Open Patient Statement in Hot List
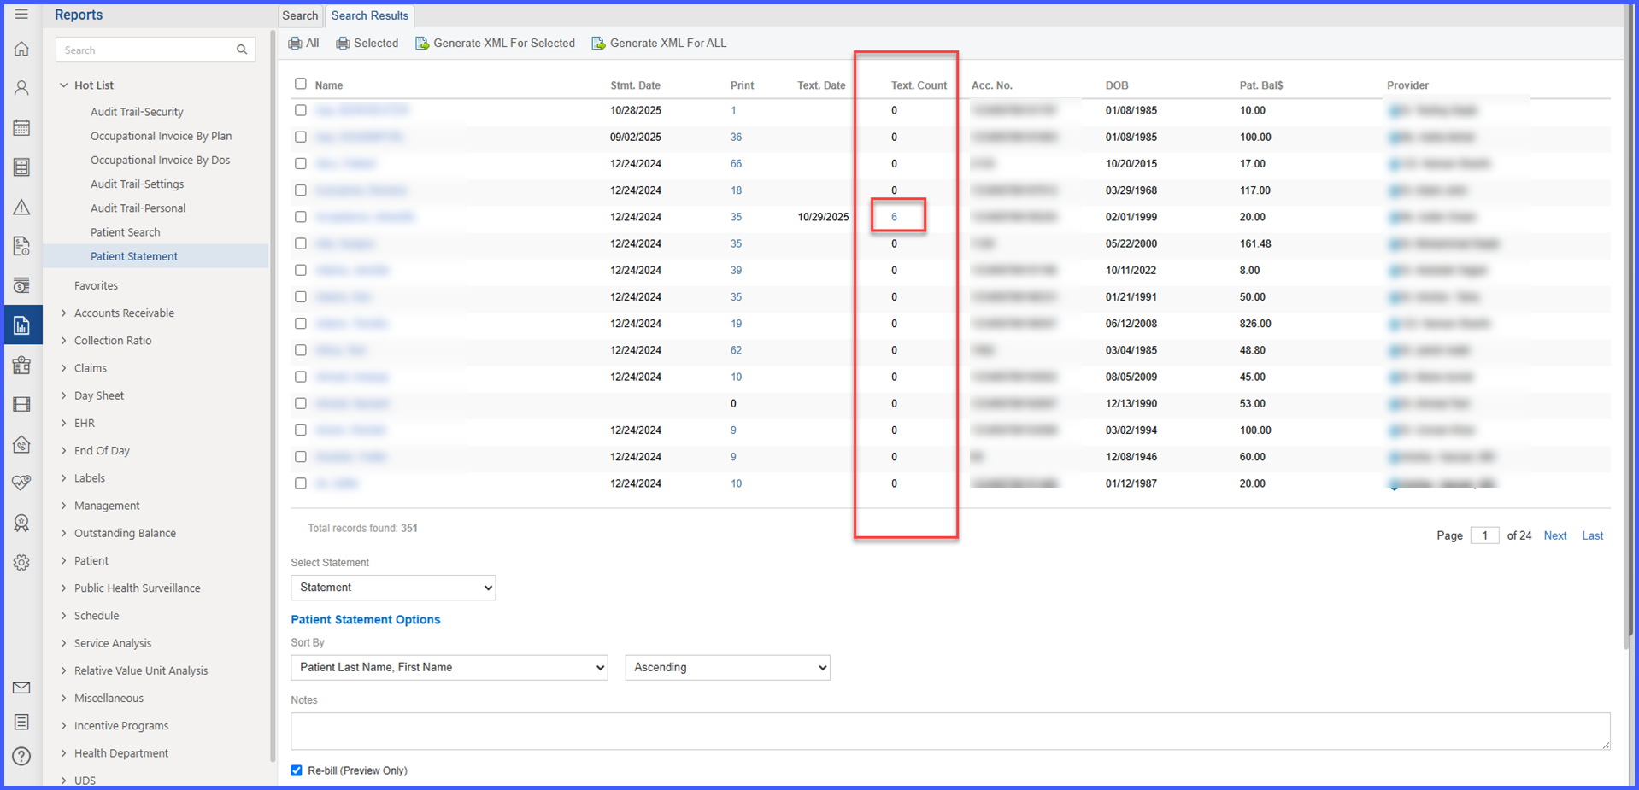Image resolution: width=1639 pixels, height=790 pixels. (x=134, y=256)
